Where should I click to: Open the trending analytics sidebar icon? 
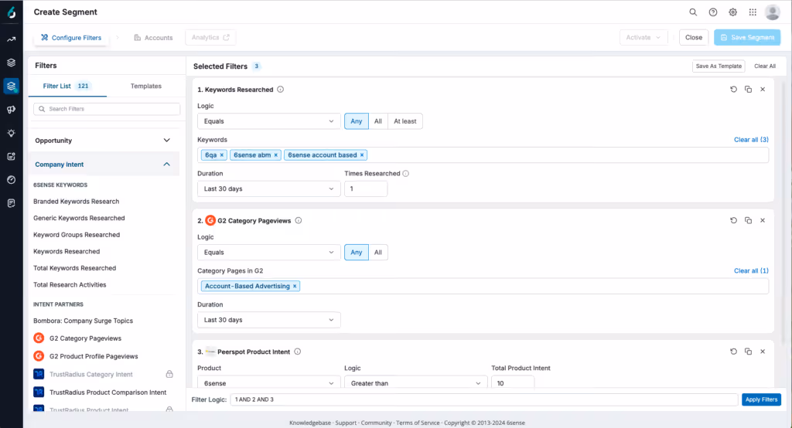tap(11, 39)
